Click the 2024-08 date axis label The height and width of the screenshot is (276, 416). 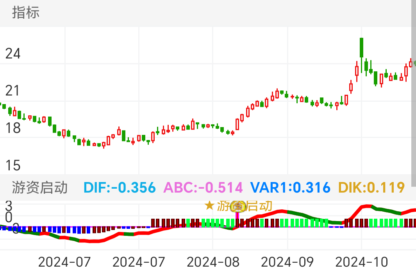(x=213, y=262)
